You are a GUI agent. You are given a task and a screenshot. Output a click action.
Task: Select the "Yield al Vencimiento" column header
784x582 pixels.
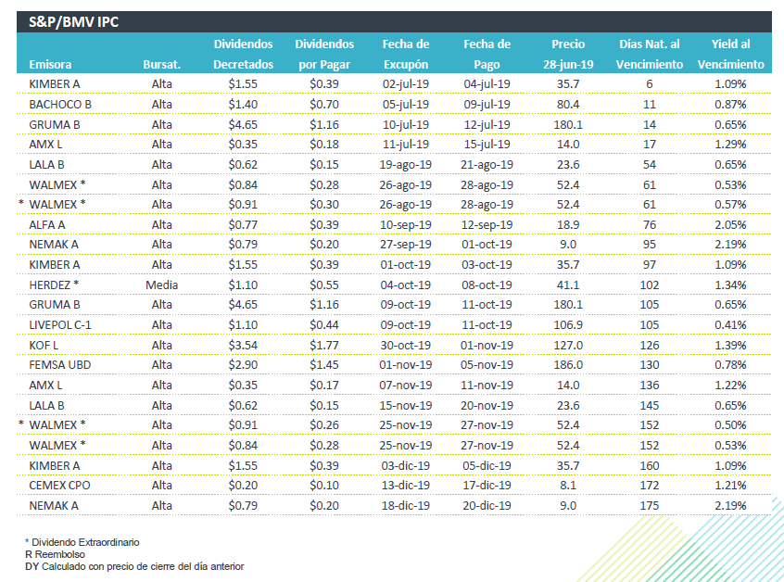730,54
